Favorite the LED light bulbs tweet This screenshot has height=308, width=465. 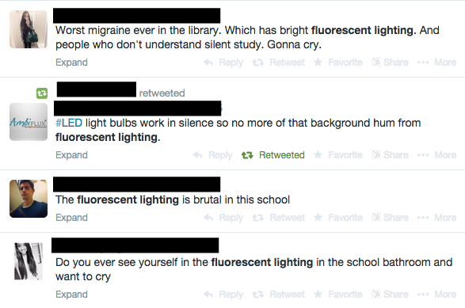[338, 155]
